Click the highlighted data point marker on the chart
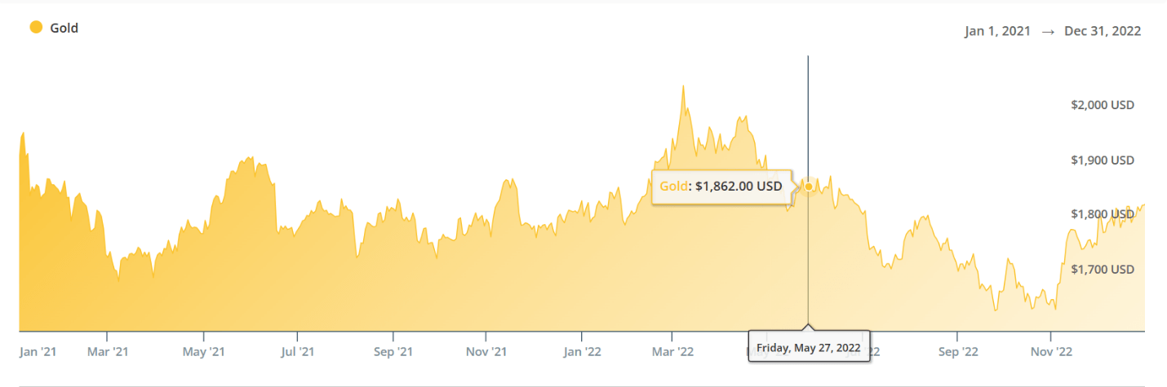 tap(808, 187)
